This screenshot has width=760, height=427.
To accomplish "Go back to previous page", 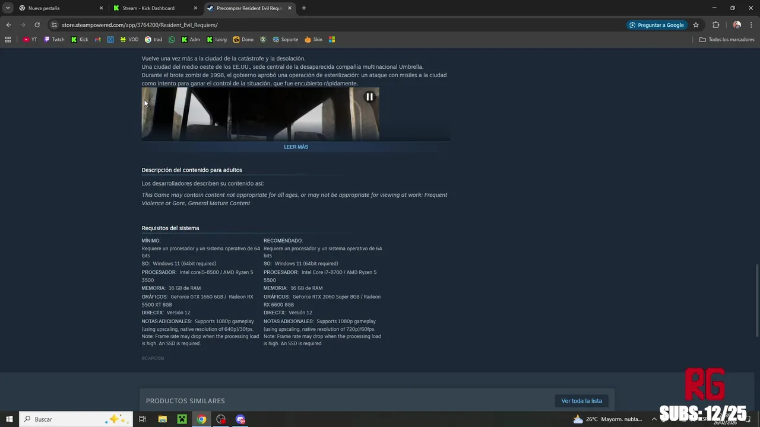I will [8, 25].
